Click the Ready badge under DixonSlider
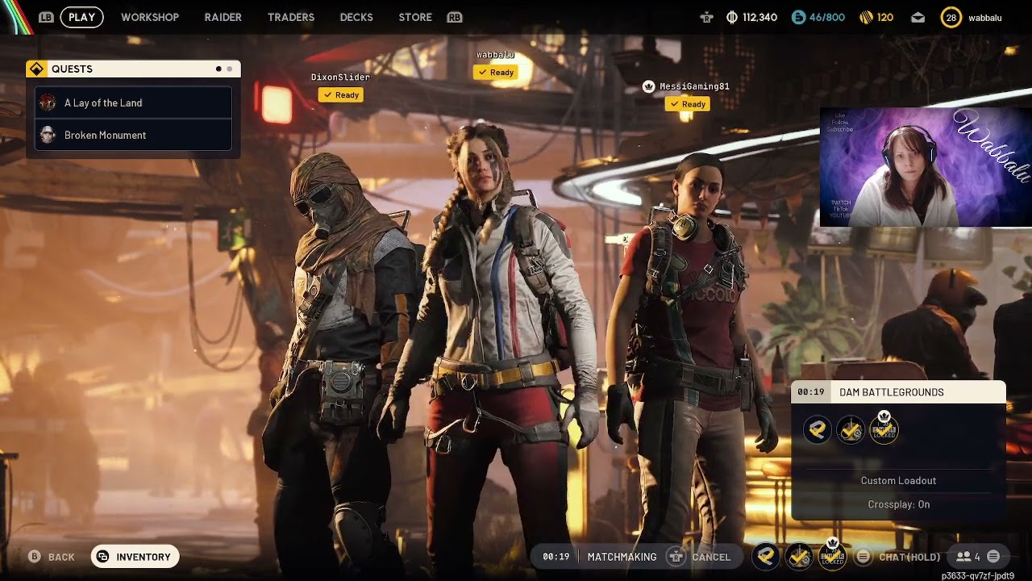1032x581 pixels. (340, 95)
